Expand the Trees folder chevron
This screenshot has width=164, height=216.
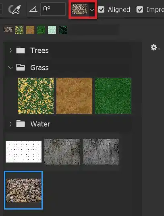[10, 50]
